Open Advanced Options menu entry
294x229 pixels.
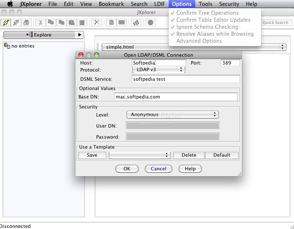[x=215, y=41]
